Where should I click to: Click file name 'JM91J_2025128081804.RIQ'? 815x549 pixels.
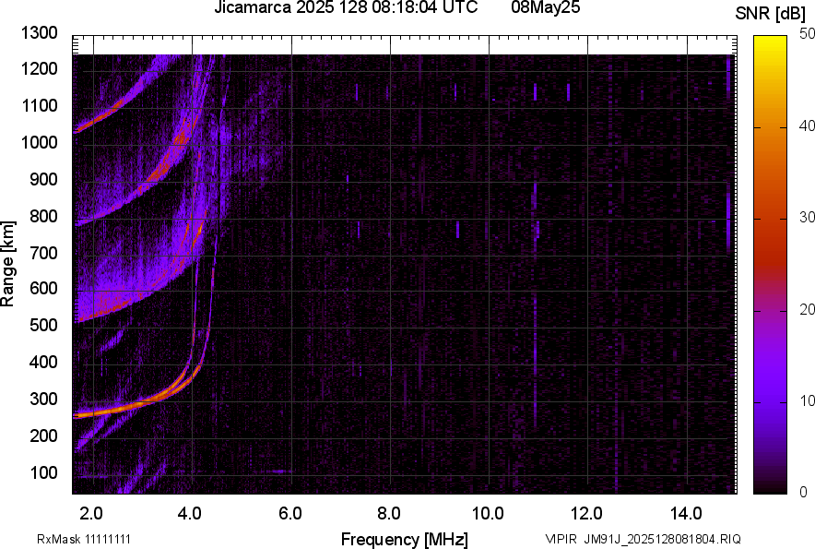[x=662, y=539]
